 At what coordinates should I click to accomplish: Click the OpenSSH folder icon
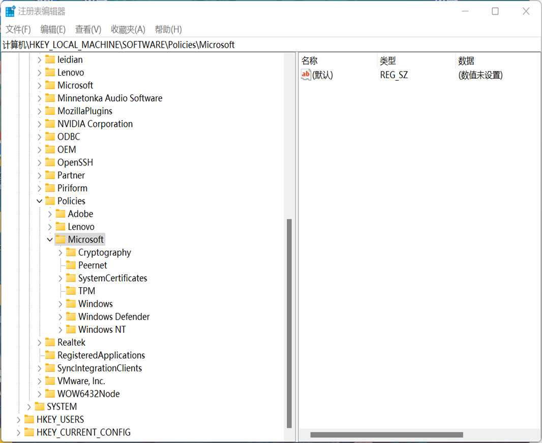pyautogui.click(x=50, y=162)
